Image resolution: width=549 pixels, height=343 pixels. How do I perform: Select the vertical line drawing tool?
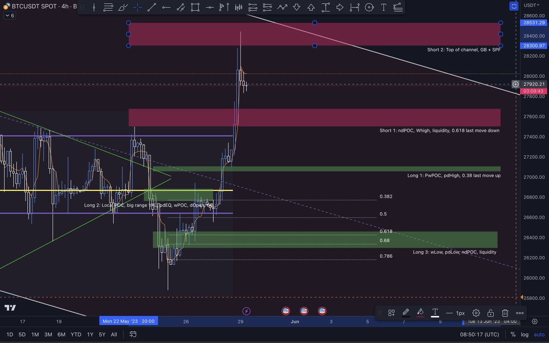point(93,7)
